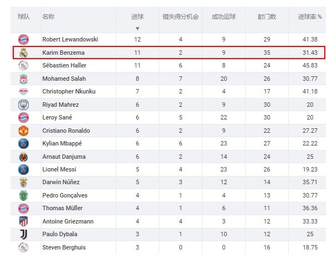Click Manchester United crest beside Cristiano Ronaldo
The width and height of the screenshot is (332, 260).
23,131
